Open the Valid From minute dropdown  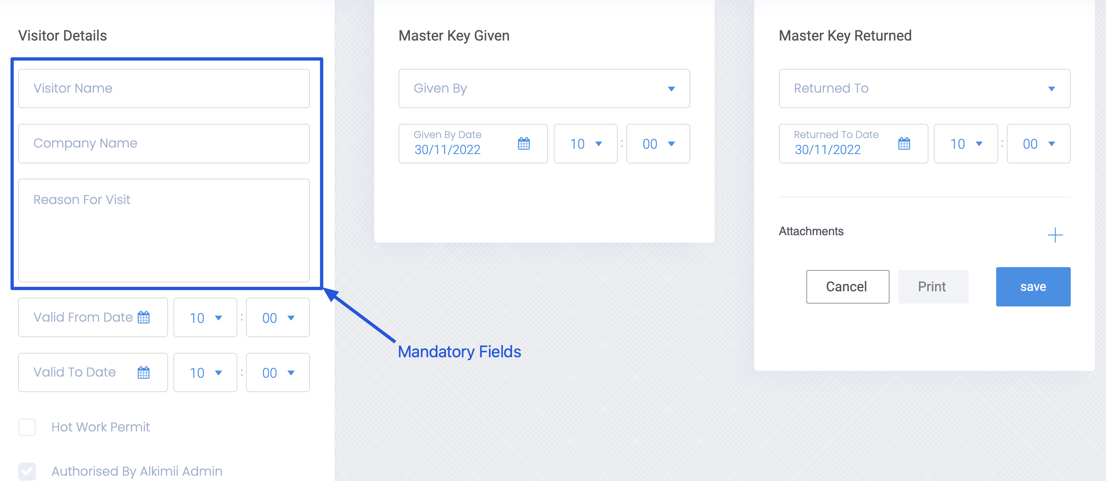point(278,318)
